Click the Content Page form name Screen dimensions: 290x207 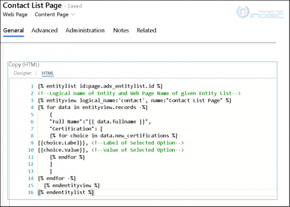51,14
